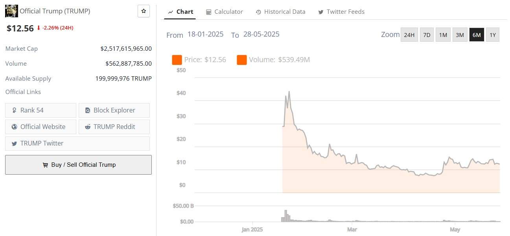
Task: Click the Official Website globe icon
Action: click(15, 127)
